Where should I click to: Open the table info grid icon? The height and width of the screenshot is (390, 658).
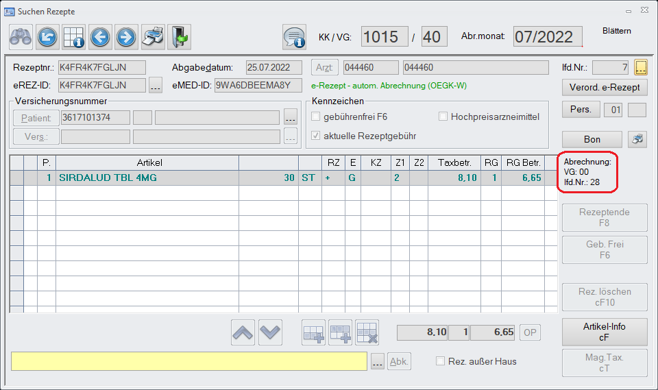[73, 36]
